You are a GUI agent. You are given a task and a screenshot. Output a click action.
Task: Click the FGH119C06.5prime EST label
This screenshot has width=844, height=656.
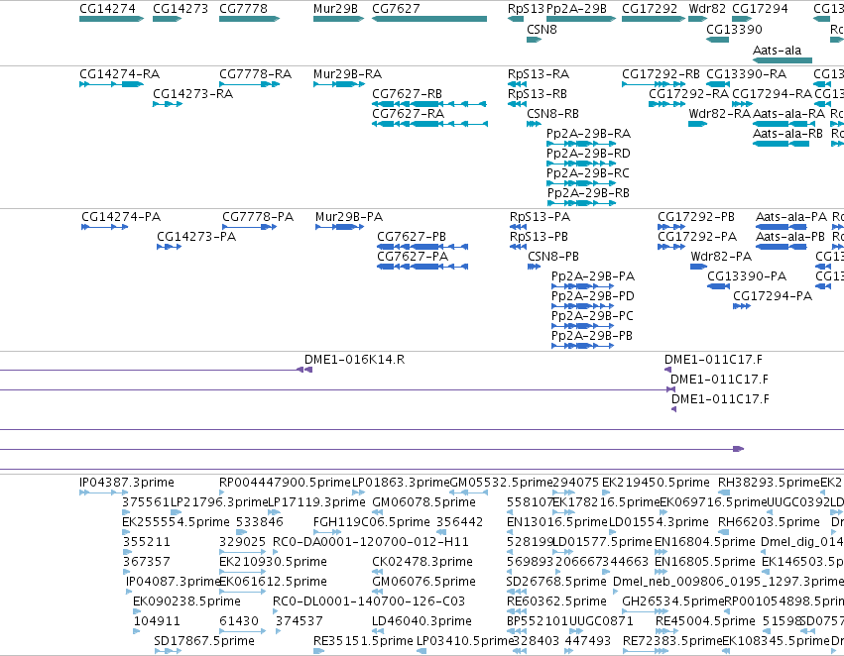coord(371,522)
